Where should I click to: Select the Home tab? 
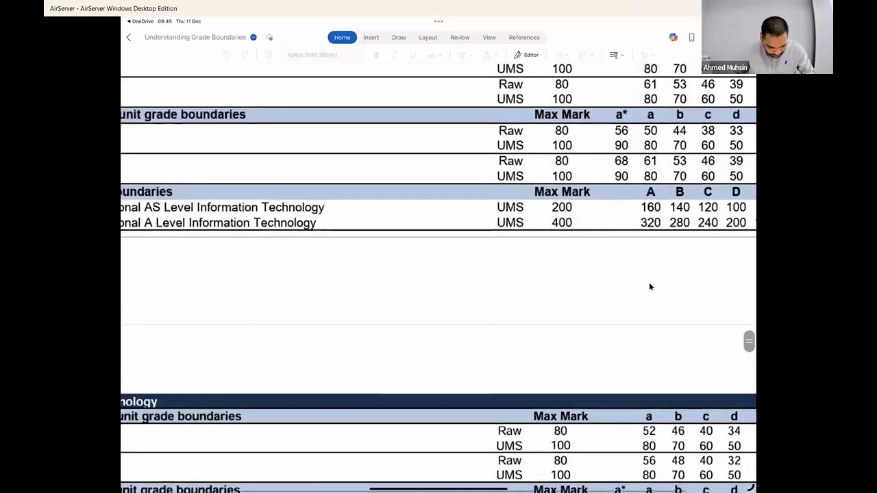click(x=342, y=37)
